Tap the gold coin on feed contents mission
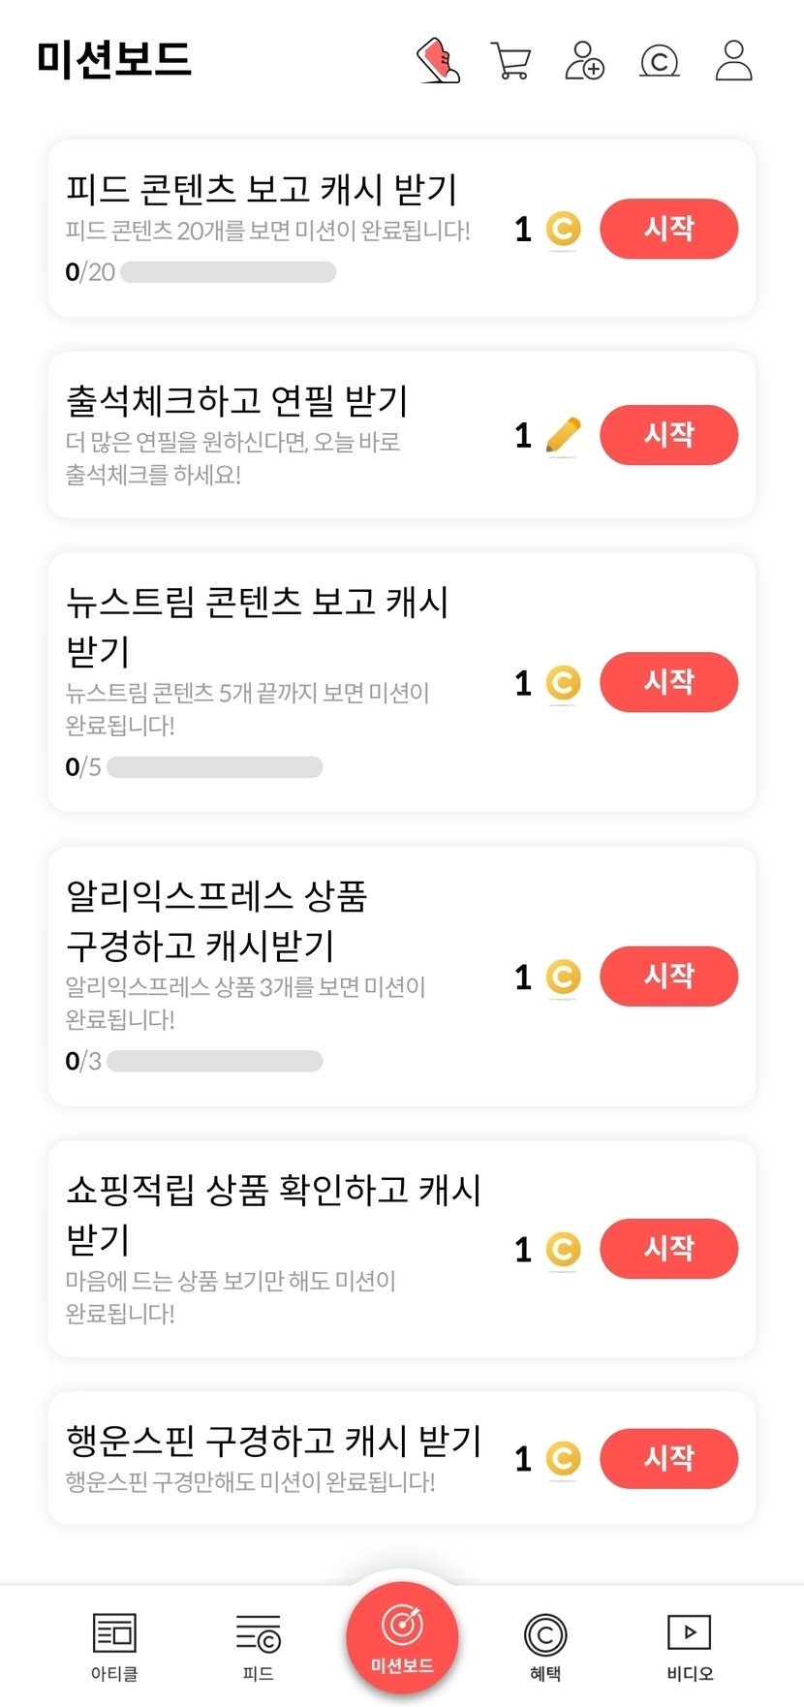Image resolution: width=804 pixels, height=1707 pixels. [x=563, y=230]
